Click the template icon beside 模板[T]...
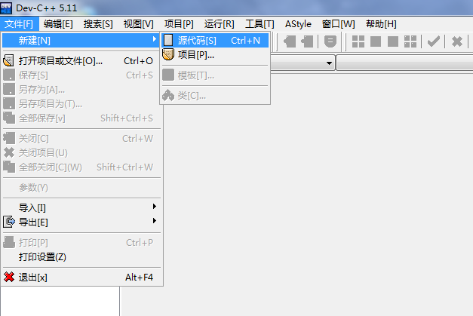 click(x=168, y=75)
